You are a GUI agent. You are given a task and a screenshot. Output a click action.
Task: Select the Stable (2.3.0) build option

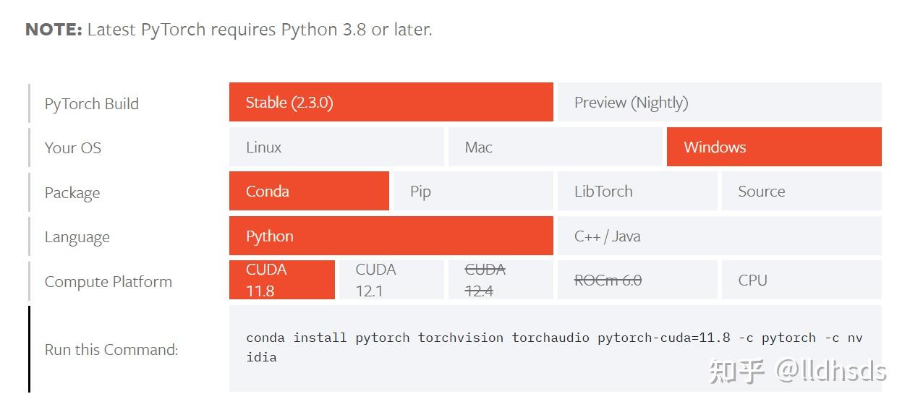pyautogui.click(x=391, y=103)
